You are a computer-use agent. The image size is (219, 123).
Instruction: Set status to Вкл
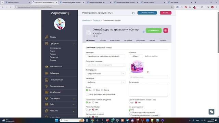(87, 90)
